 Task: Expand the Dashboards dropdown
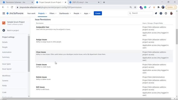click(x=65, y=13)
